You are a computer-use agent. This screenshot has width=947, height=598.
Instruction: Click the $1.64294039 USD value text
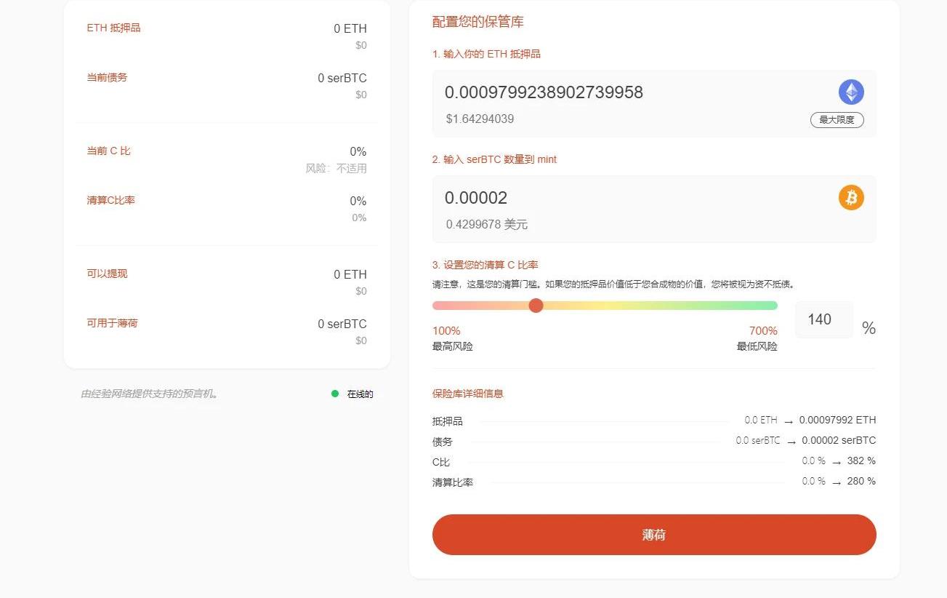[480, 119]
